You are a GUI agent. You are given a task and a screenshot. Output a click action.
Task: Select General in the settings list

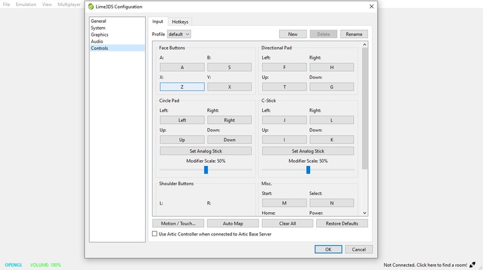117,21
